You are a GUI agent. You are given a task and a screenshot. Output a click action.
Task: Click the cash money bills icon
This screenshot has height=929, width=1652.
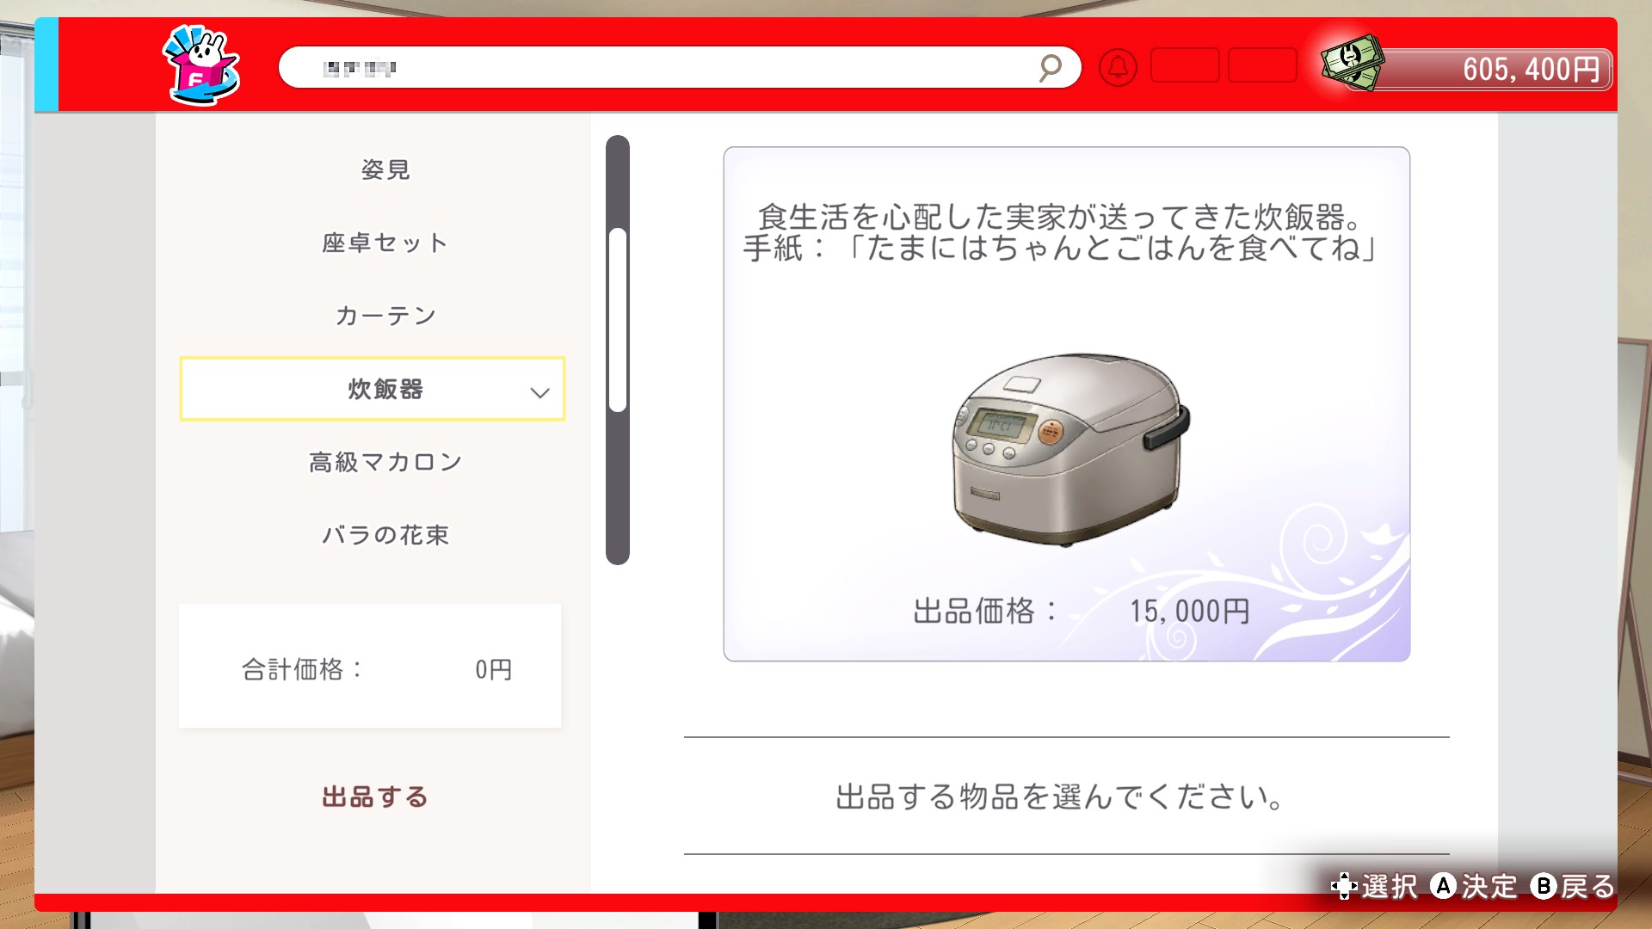[1352, 63]
